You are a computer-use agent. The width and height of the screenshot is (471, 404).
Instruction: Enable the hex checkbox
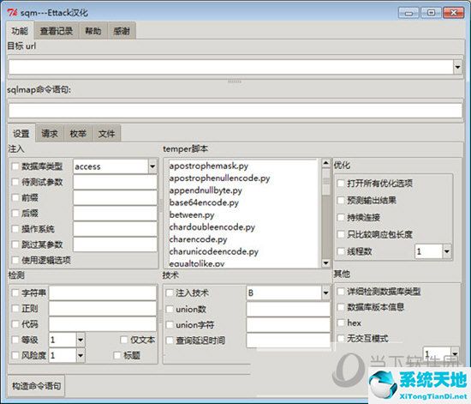(x=341, y=323)
